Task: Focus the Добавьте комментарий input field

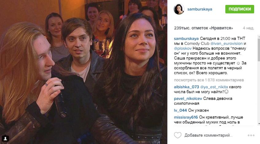Action: pos(208,135)
